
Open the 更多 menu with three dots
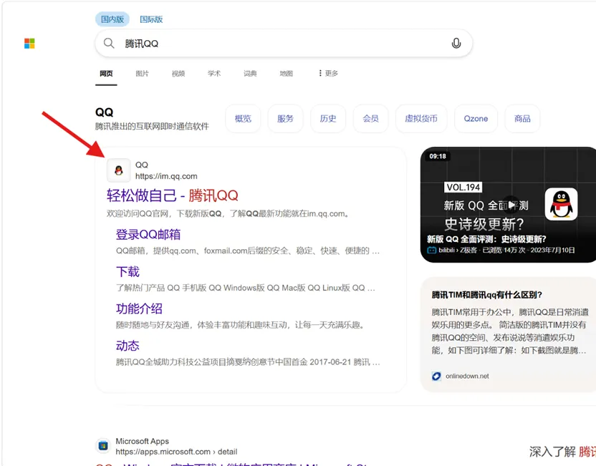[x=328, y=73]
